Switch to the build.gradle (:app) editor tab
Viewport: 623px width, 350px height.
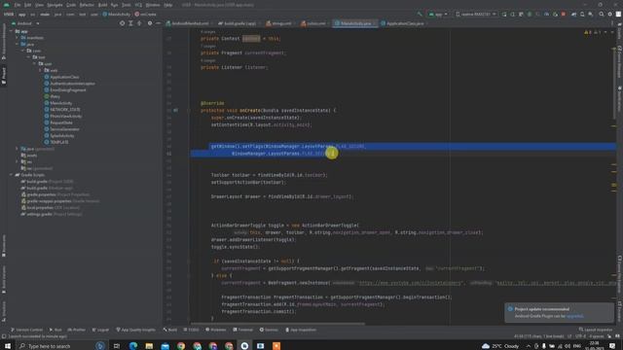[238, 23]
